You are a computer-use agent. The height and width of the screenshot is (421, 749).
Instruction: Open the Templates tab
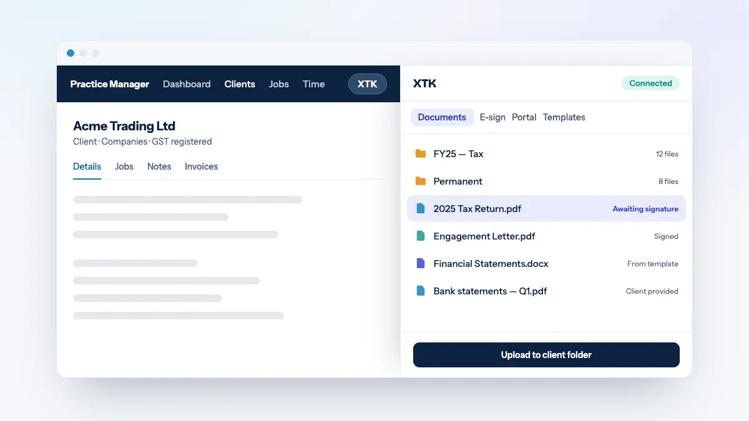[564, 117]
